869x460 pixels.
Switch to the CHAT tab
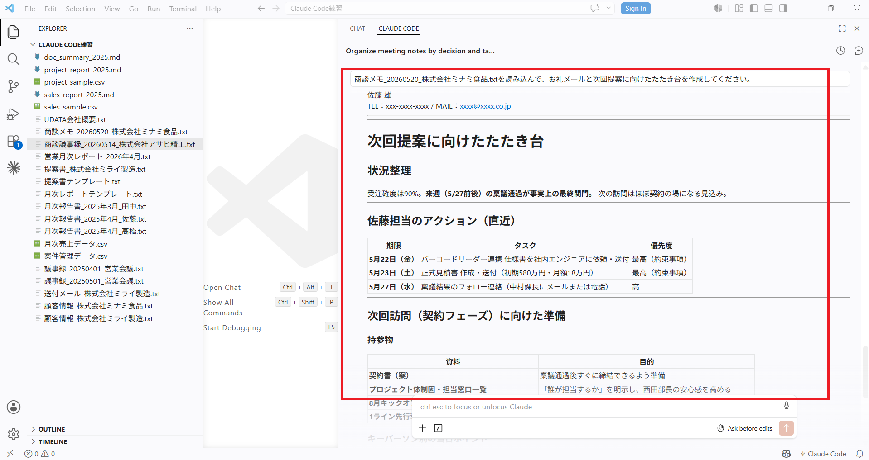(x=357, y=28)
